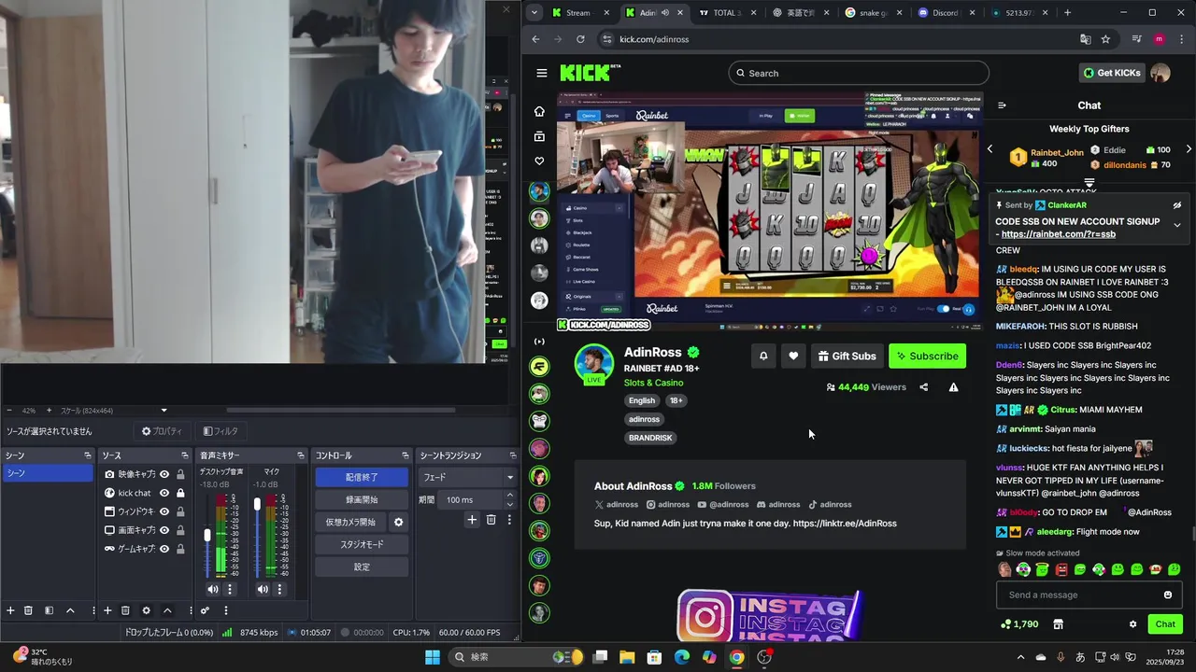Open rainbet.com pinned chat link

(x=1059, y=234)
